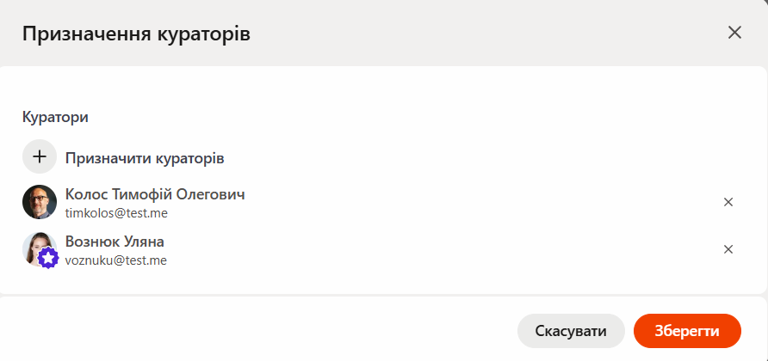Click Вознюк Уляна's avatar photo
768x361 pixels.
click(x=36, y=245)
